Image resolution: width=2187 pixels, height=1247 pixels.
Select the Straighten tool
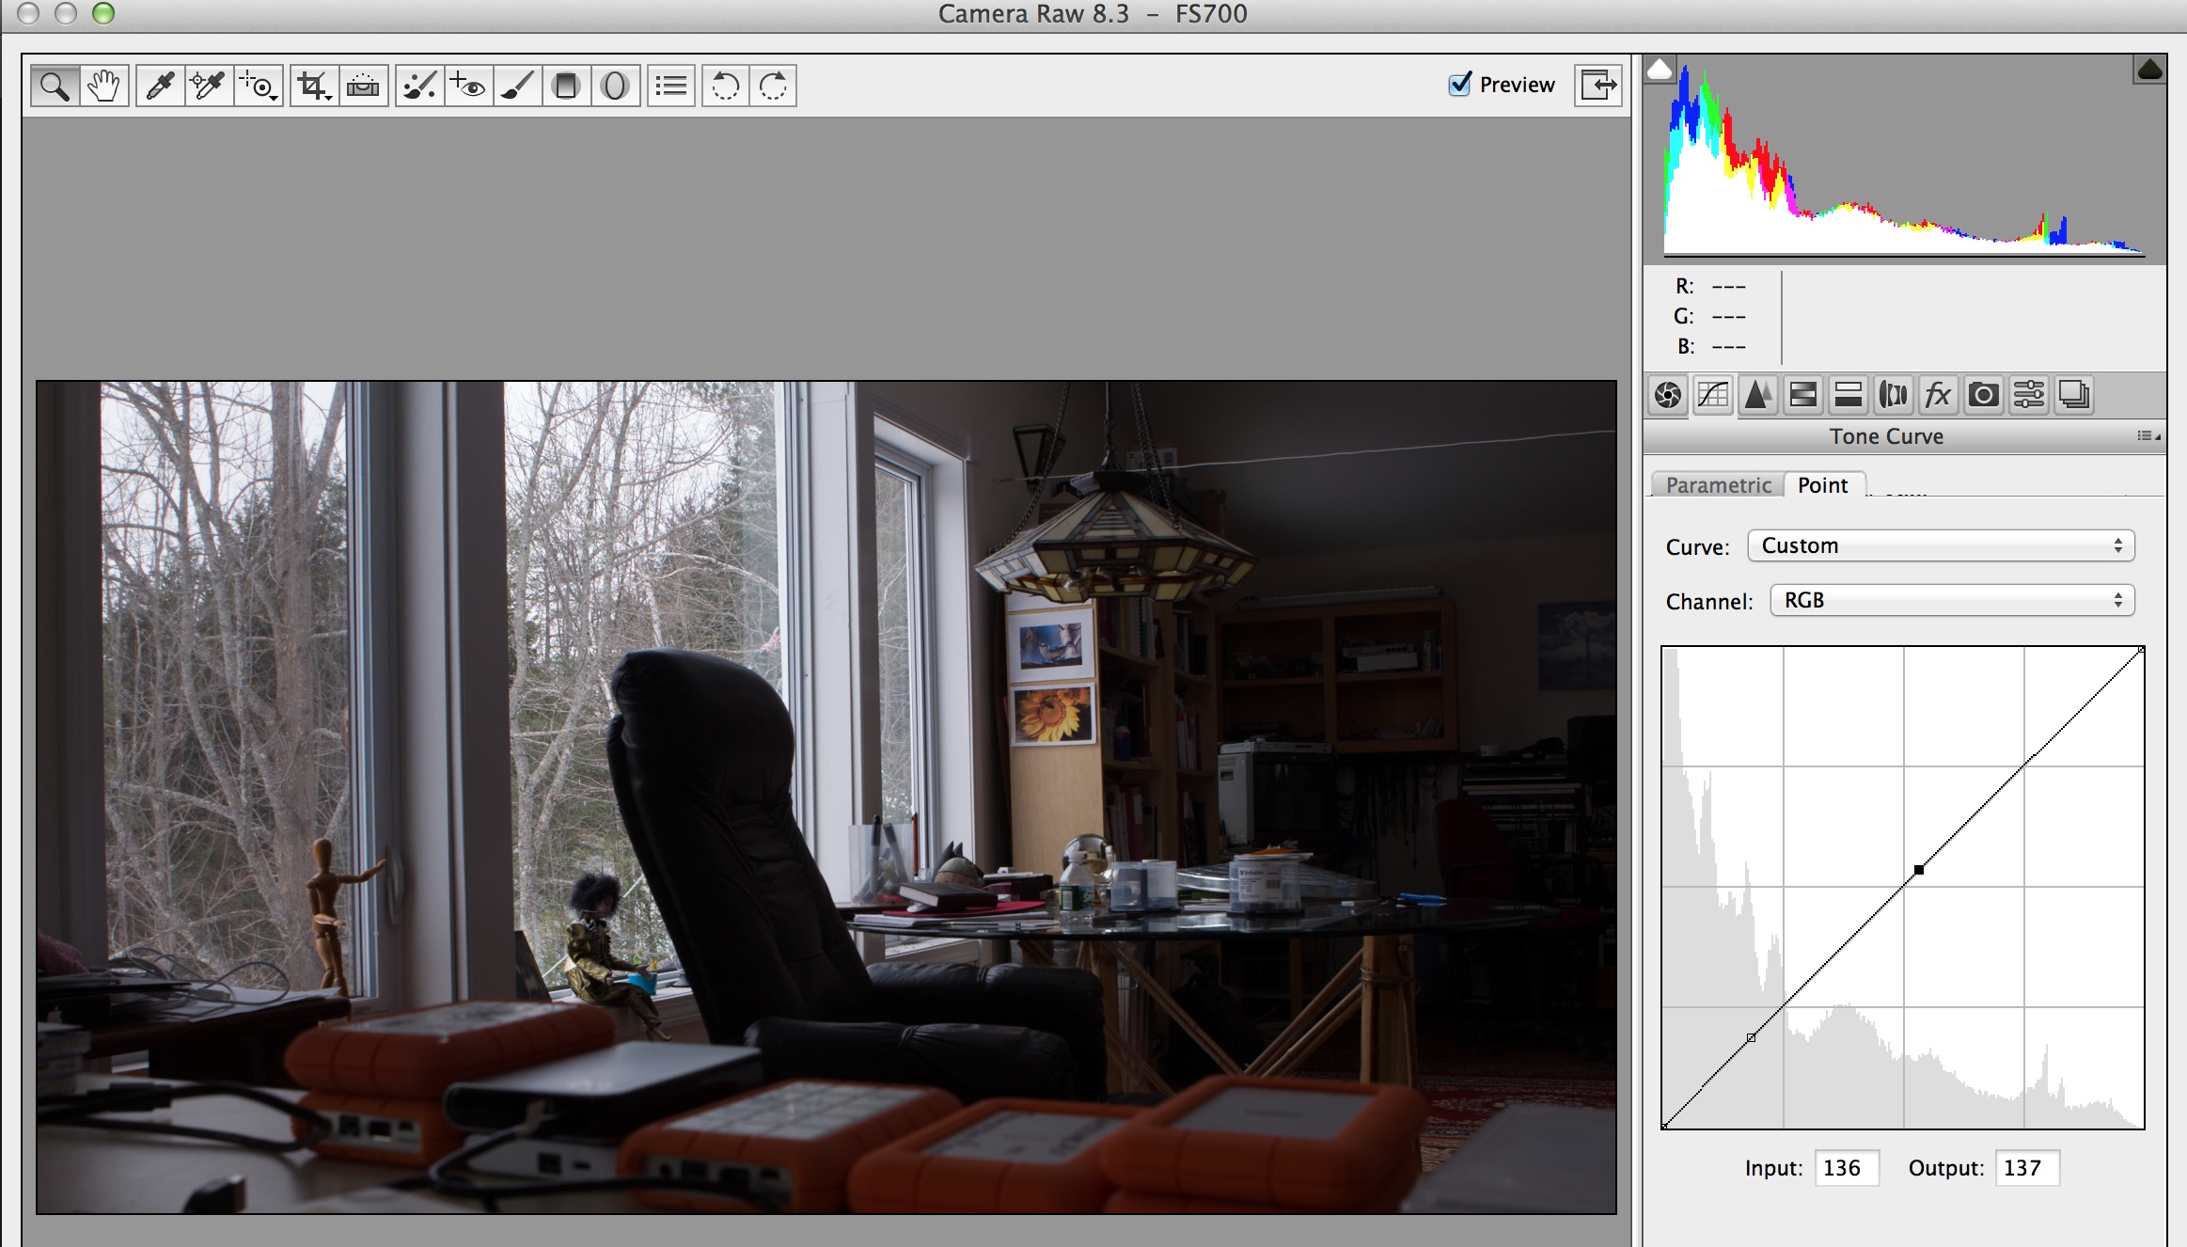(x=364, y=87)
